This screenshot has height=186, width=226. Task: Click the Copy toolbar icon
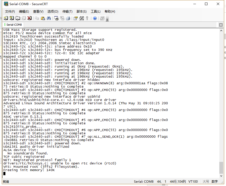(37, 18)
